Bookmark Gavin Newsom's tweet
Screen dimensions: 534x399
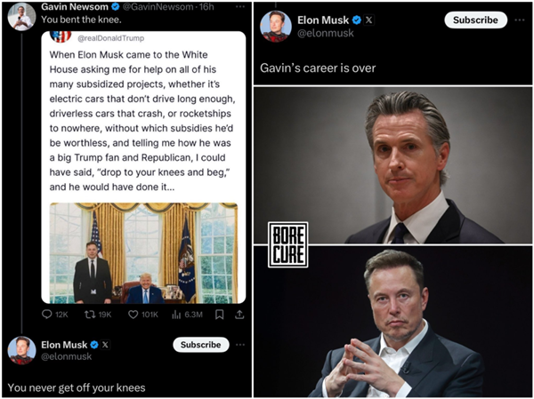point(219,314)
